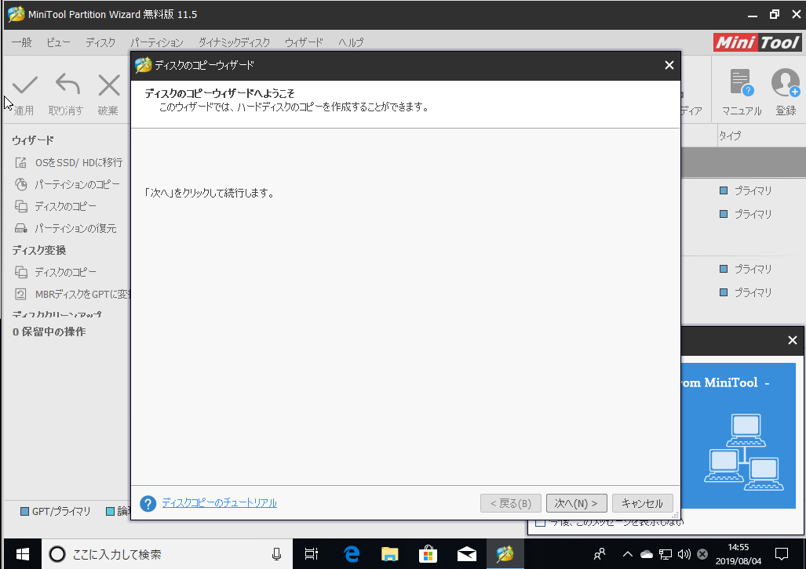Open the ウィザード menu

coord(304,42)
